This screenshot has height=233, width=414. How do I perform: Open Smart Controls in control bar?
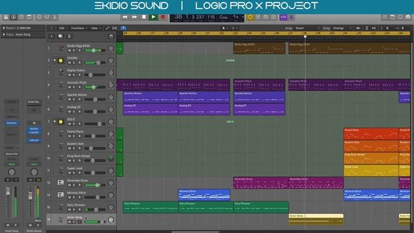[39, 17]
